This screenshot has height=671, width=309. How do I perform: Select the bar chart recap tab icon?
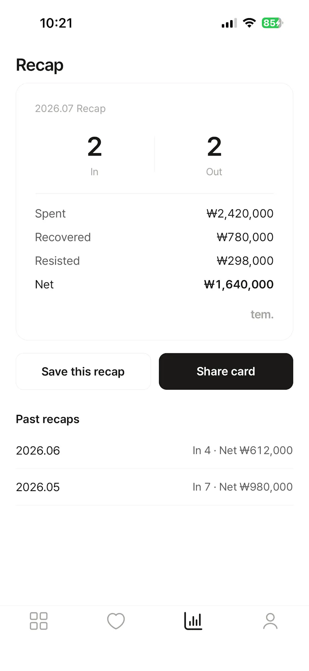193,621
